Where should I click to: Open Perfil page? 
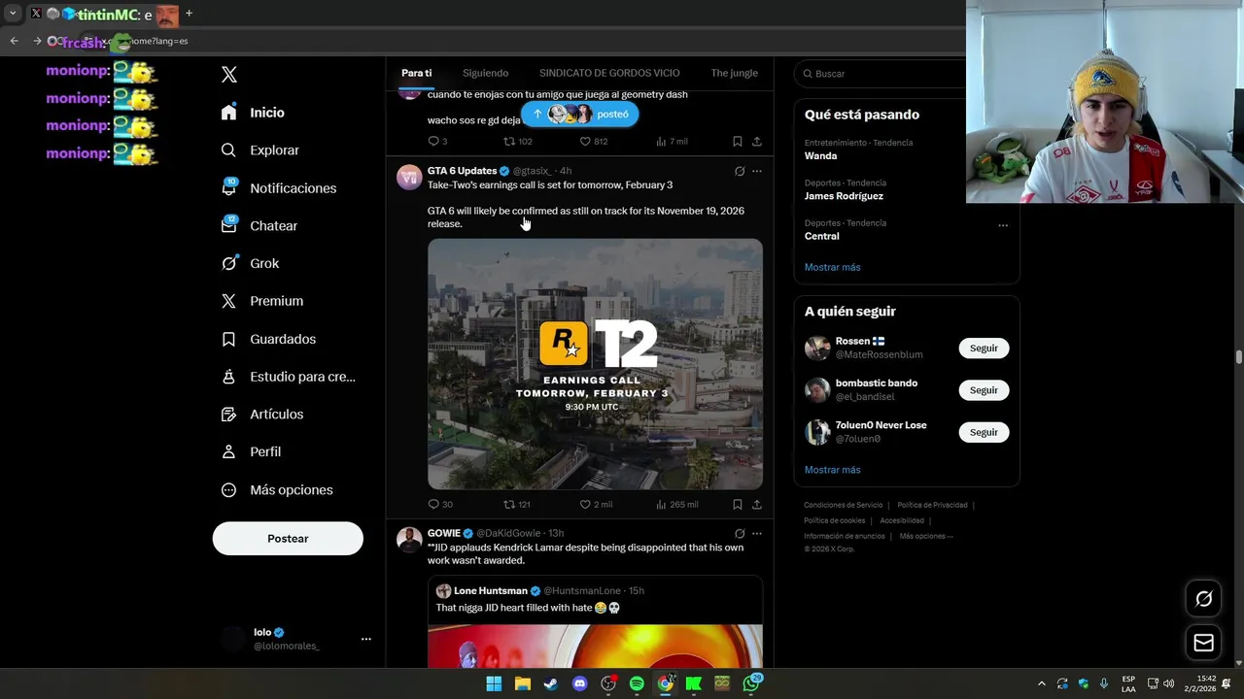[251, 451]
